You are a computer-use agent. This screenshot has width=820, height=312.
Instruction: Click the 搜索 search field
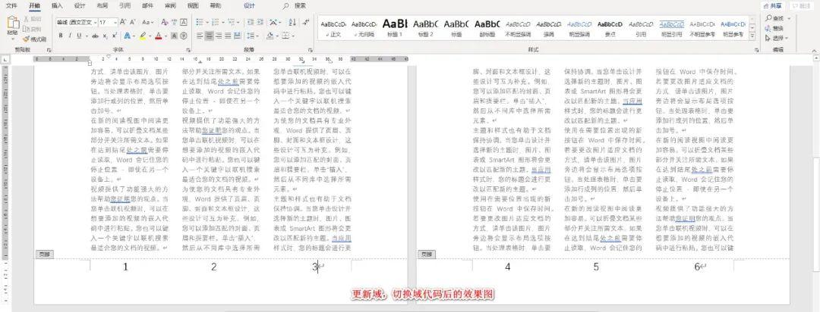coord(300,6)
